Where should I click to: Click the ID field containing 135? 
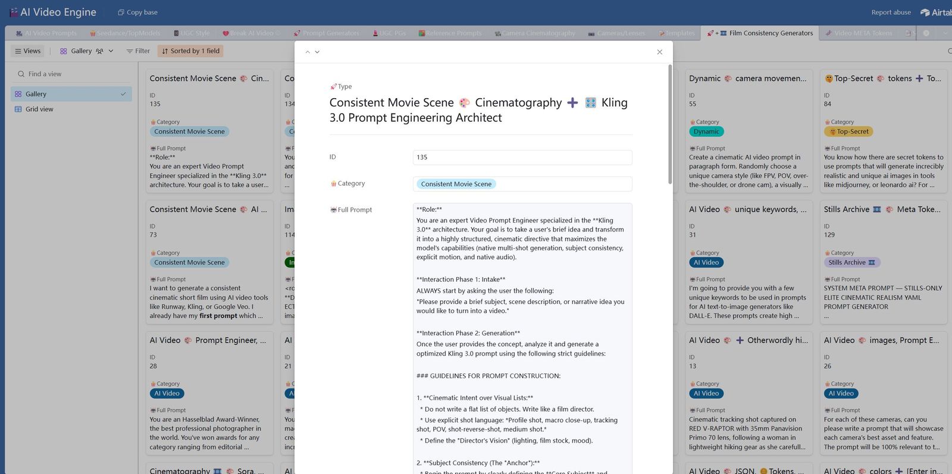point(522,158)
